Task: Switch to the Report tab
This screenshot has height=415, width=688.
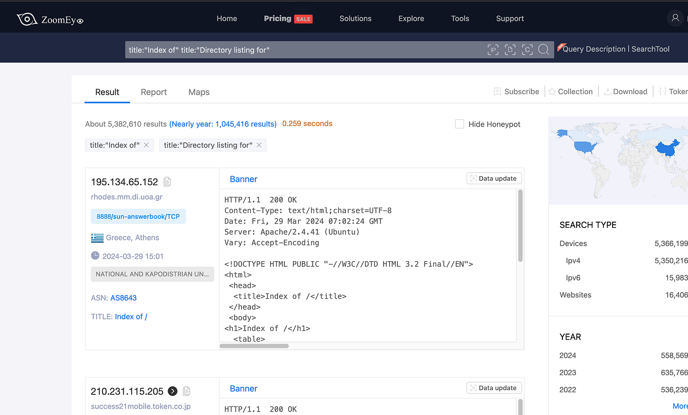Action: [x=154, y=92]
